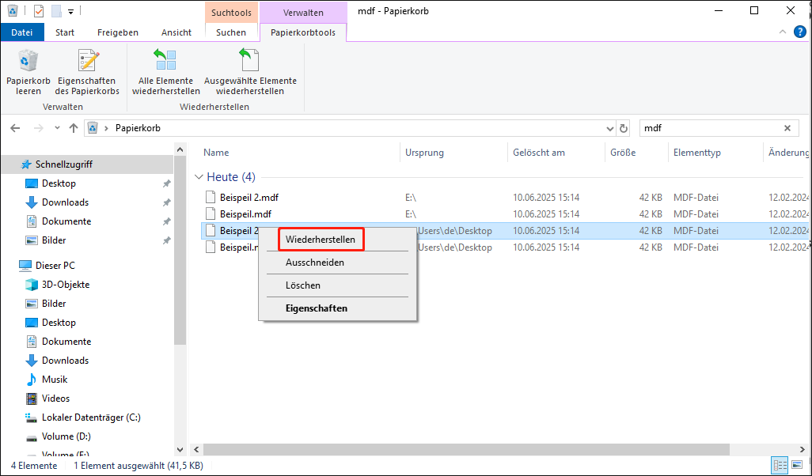Click Ausgewählte Elemente wiederherstellen
This screenshot has width=812, height=476.
point(250,73)
